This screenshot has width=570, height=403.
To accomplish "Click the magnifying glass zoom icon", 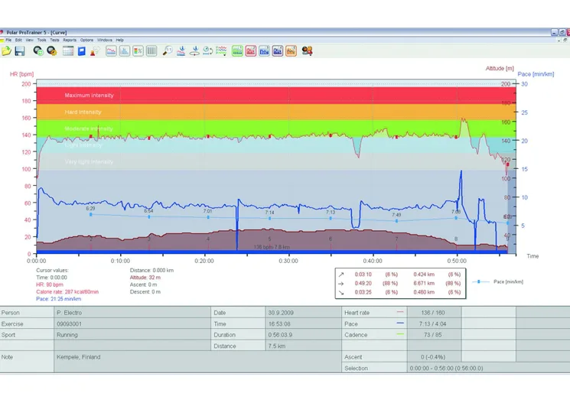I will [167, 51].
